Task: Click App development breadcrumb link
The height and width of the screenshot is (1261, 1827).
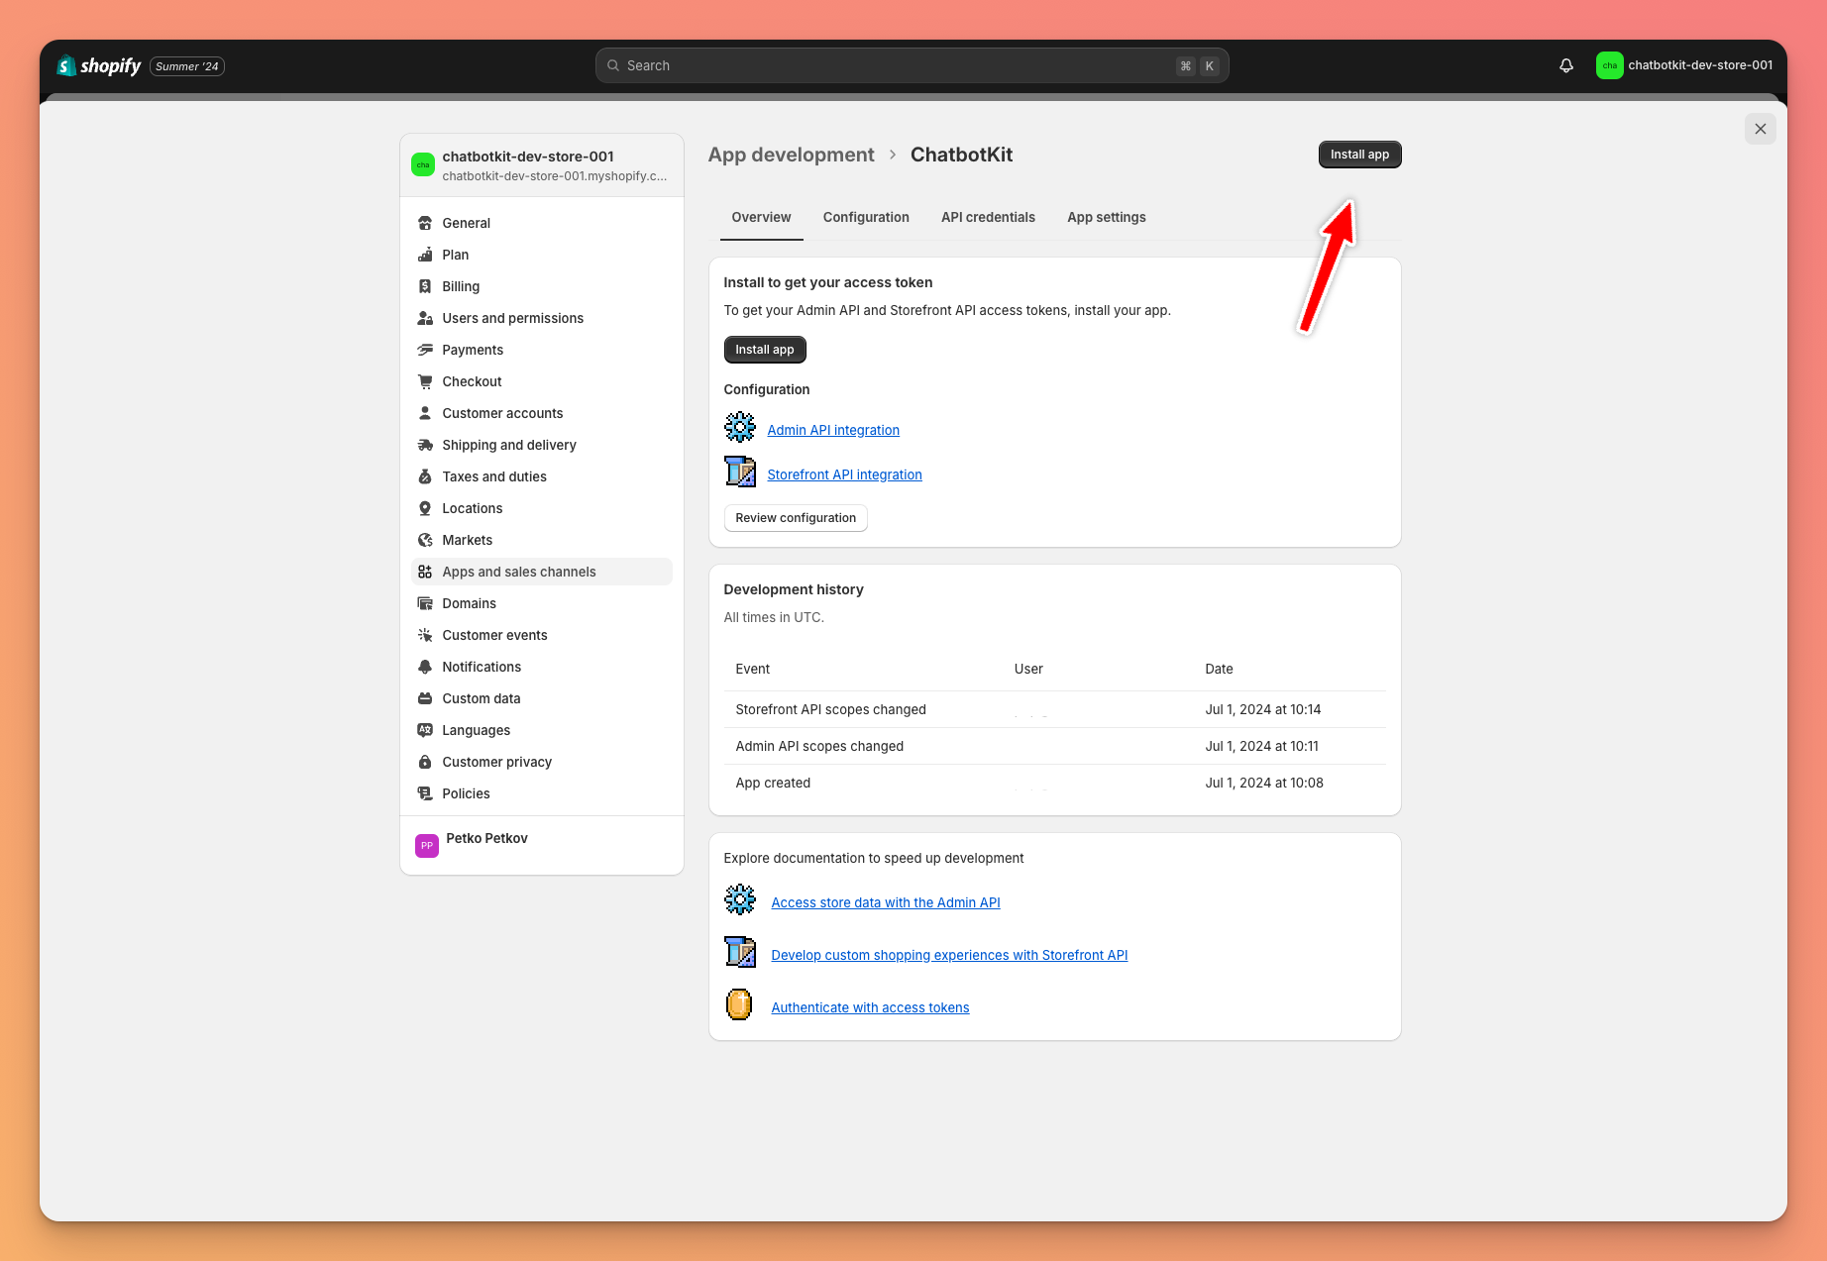Action: pyautogui.click(x=791, y=155)
